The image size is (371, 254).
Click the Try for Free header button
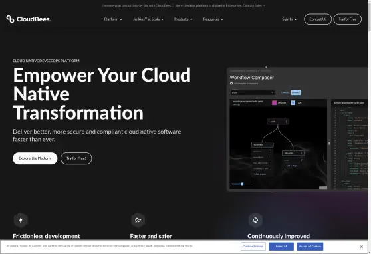pyautogui.click(x=347, y=19)
